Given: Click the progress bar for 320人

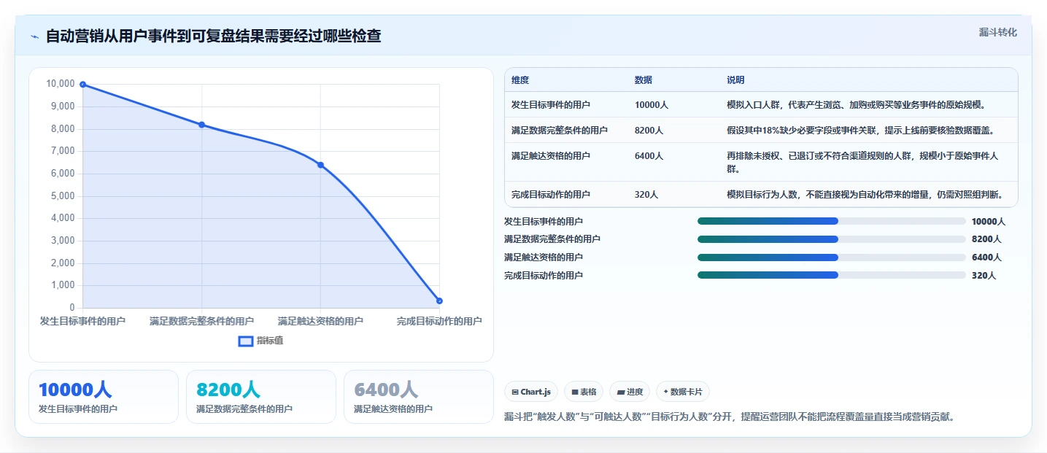Looking at the screenshot, I should pos(832,275).
